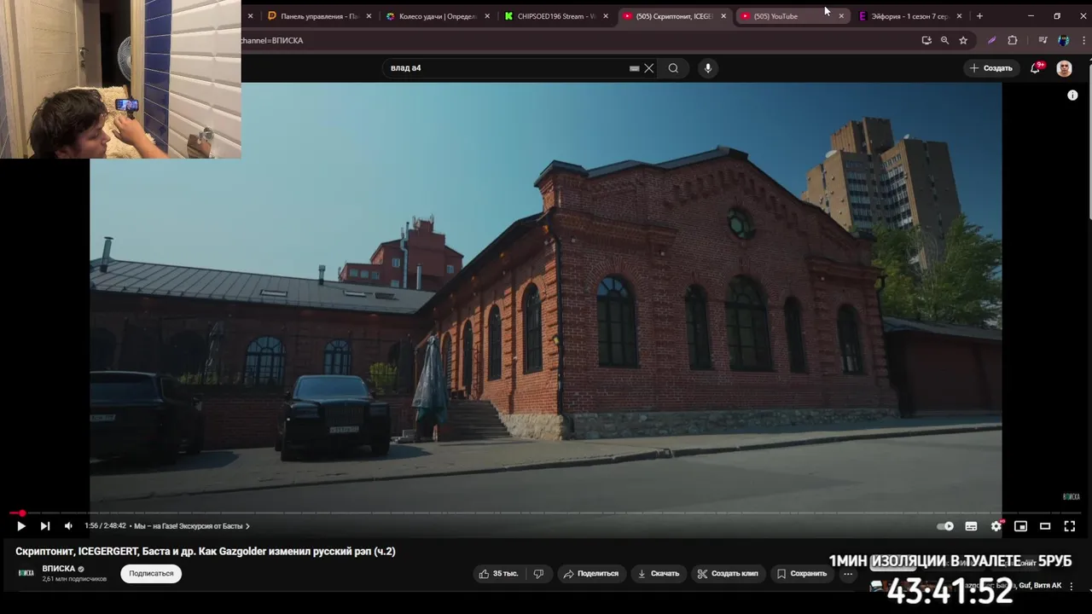Open more actions three-dot menu
The width and height of the screenshot is (1092, 614).
(x=848, y=574)
